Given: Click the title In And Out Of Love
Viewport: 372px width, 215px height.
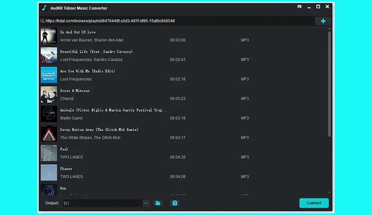Looking at the screenshot, I should tap(78, 32).
